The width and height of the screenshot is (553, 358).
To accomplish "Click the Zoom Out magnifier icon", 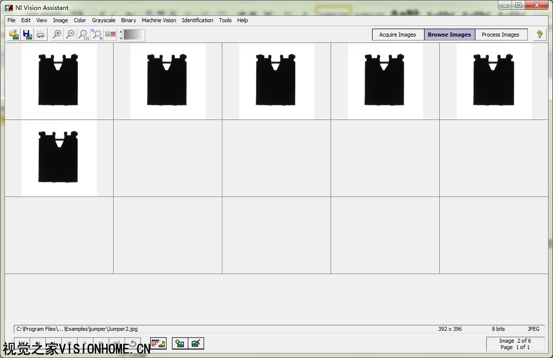I will pyautogui.click(x=71, y=35).
